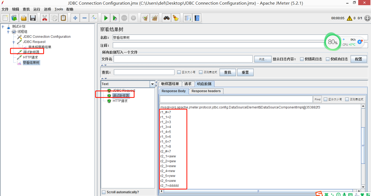
Task: Click Start no pauses icon
Action: 115,18
